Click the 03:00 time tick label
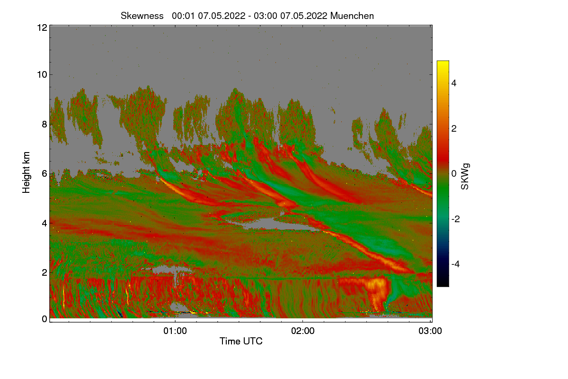 pos(431,331)
